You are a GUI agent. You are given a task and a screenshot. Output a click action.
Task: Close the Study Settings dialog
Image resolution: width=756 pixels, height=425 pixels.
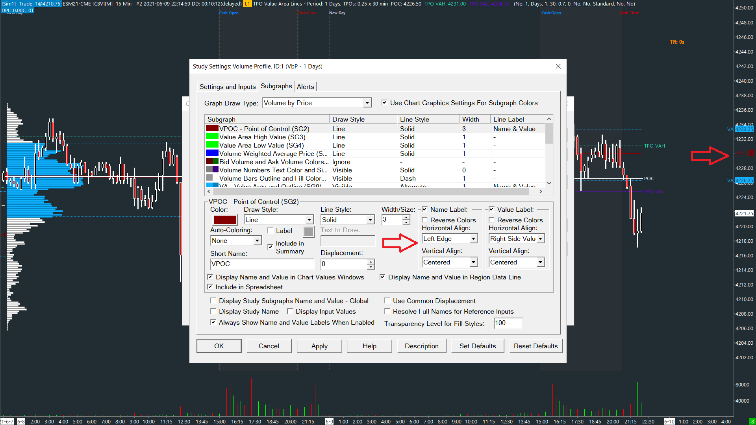coord(558,66)
